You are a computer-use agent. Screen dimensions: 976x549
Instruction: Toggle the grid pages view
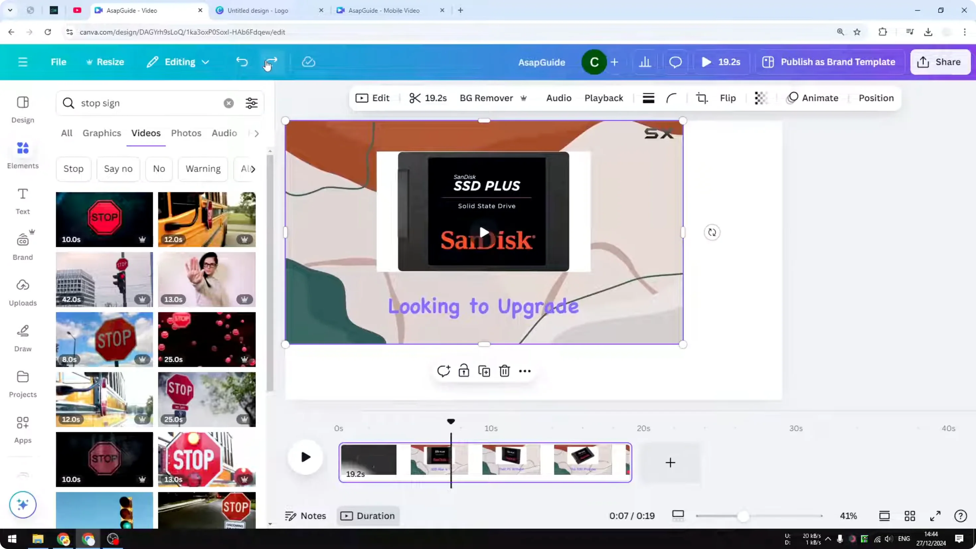910,516
